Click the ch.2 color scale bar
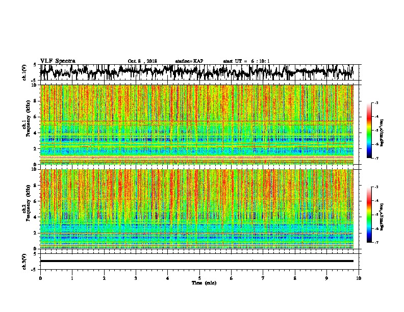Screen dimensions: 404x312 [369, 215]
